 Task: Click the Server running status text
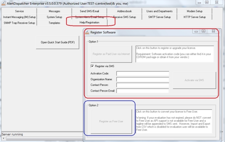pyautogui.click(x=12, y=134)
